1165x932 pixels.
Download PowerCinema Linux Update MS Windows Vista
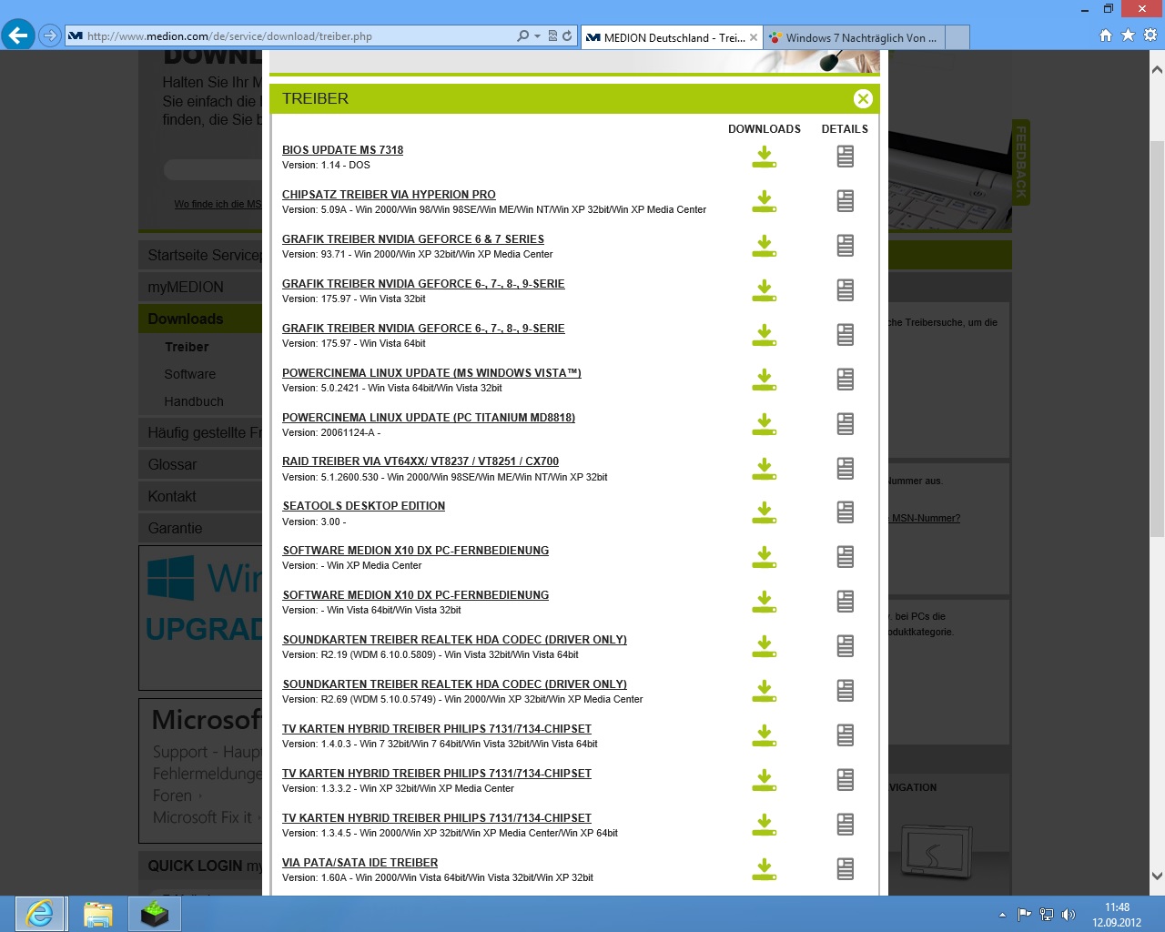[765, 380]
